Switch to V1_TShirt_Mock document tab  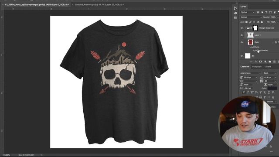coord(37,5)
